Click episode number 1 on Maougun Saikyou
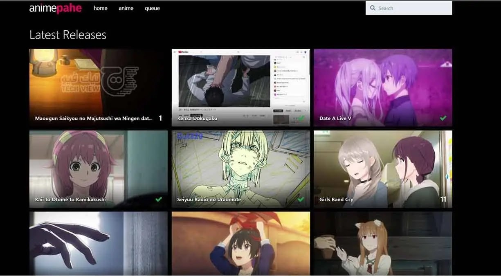 (160, 118)
